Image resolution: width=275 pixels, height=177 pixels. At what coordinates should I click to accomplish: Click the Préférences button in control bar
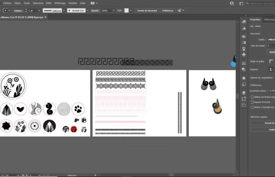click(168, 11)
